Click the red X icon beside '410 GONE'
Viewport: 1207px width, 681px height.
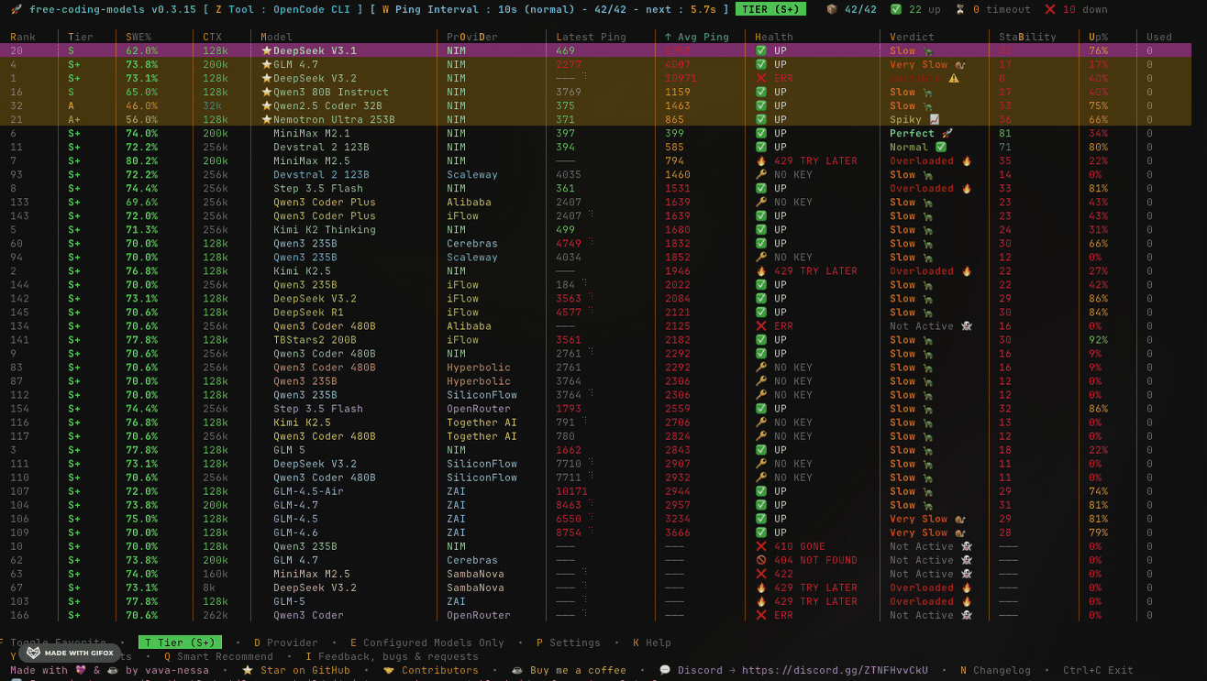pyautogui.click(x=760, y=546)
